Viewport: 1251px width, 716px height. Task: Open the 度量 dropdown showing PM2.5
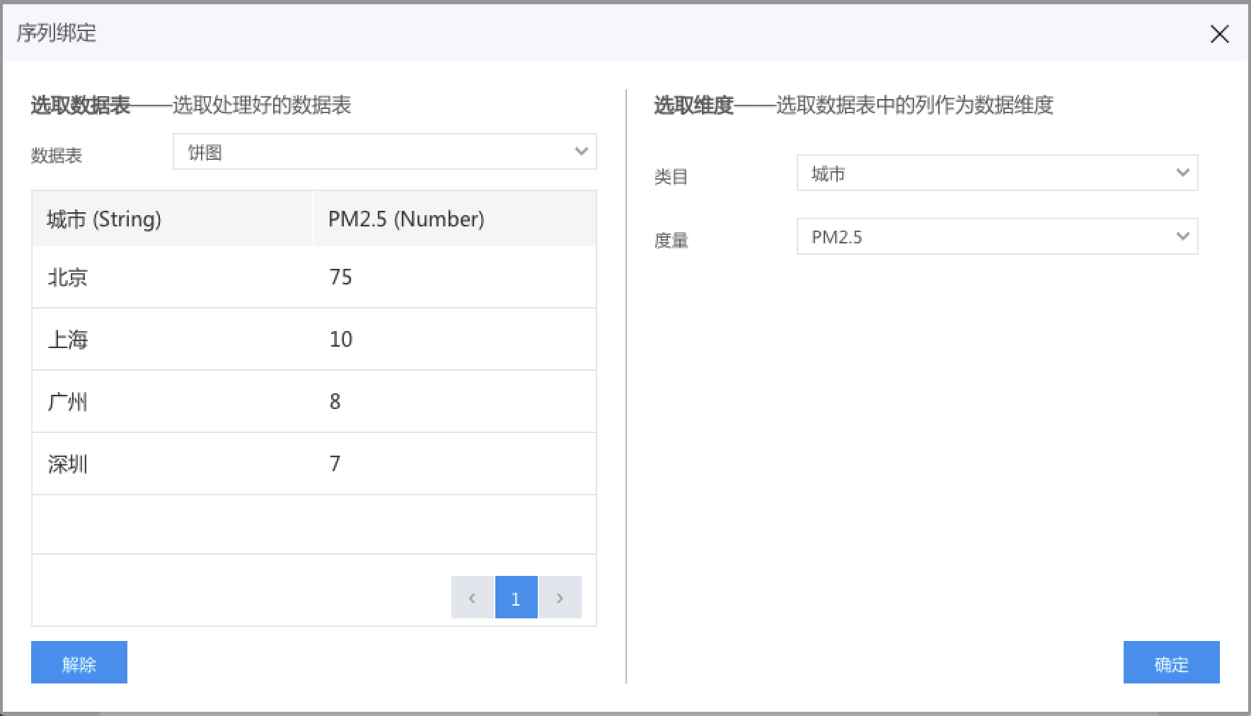[x=996, y=237]
